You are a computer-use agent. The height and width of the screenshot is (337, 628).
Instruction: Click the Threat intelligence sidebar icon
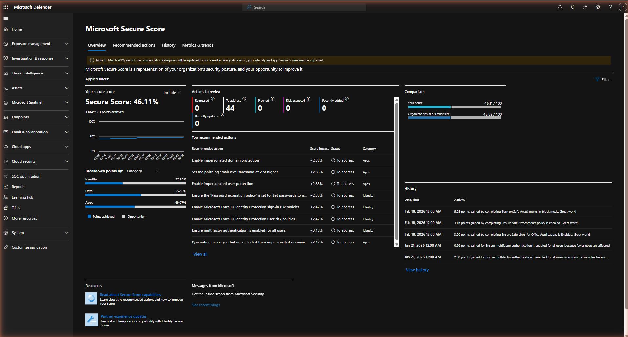click(x=6, y=73)
